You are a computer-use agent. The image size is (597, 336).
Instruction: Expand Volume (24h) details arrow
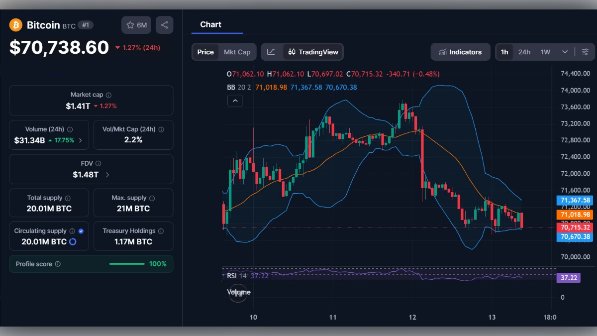coord(81,139)
